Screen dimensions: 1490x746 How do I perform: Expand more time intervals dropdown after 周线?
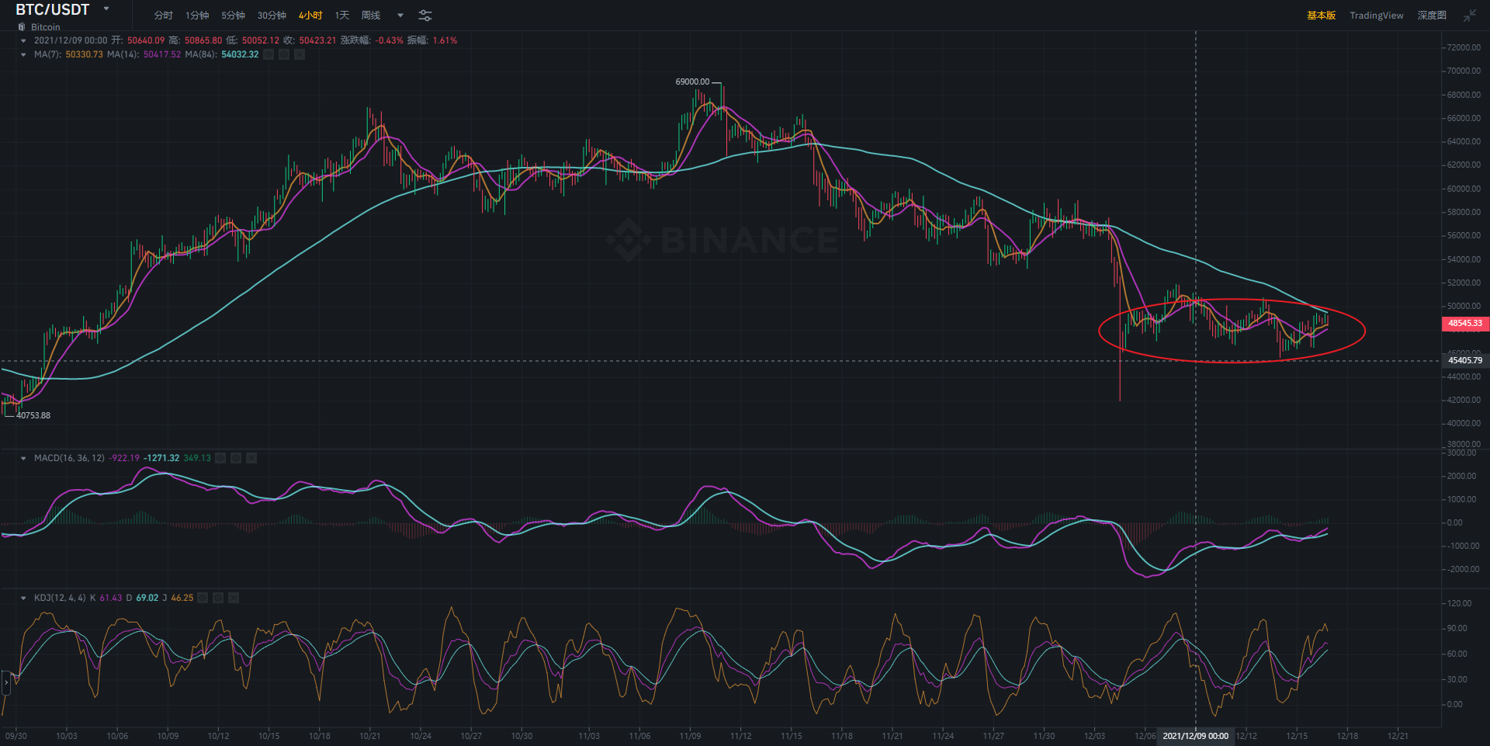coord(400,16)
